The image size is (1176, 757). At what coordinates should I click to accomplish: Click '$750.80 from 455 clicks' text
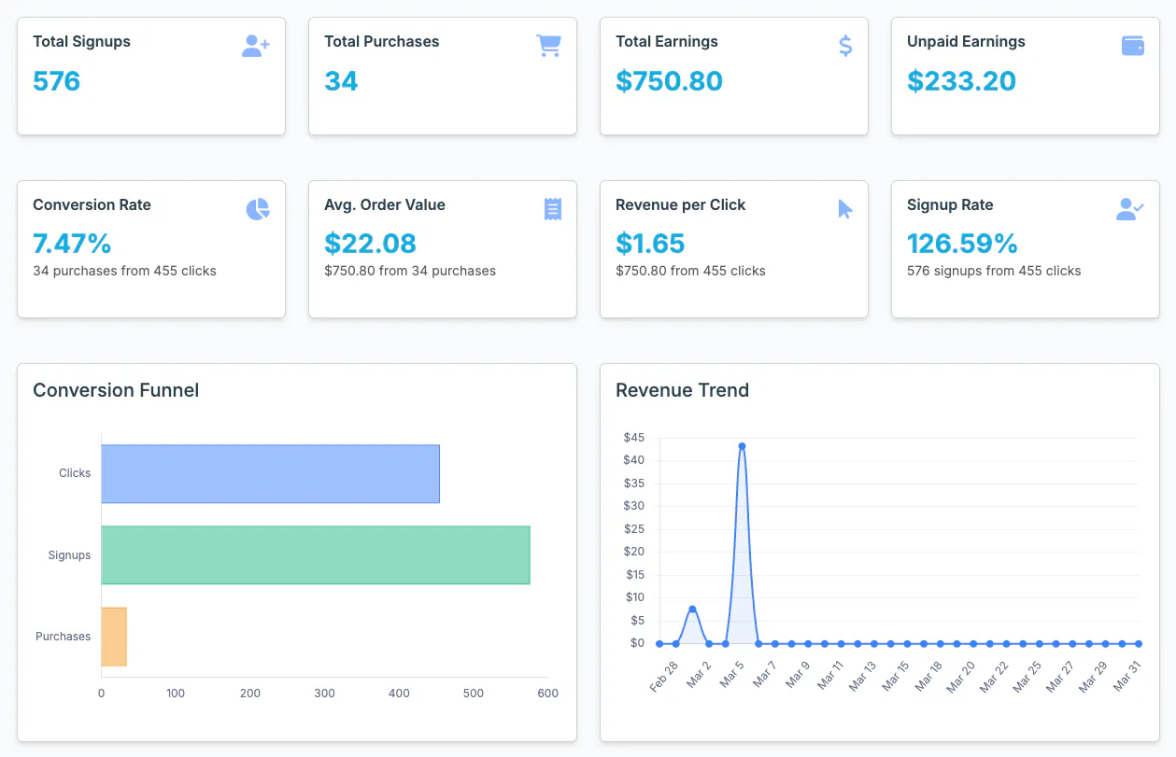coord(690,272)
